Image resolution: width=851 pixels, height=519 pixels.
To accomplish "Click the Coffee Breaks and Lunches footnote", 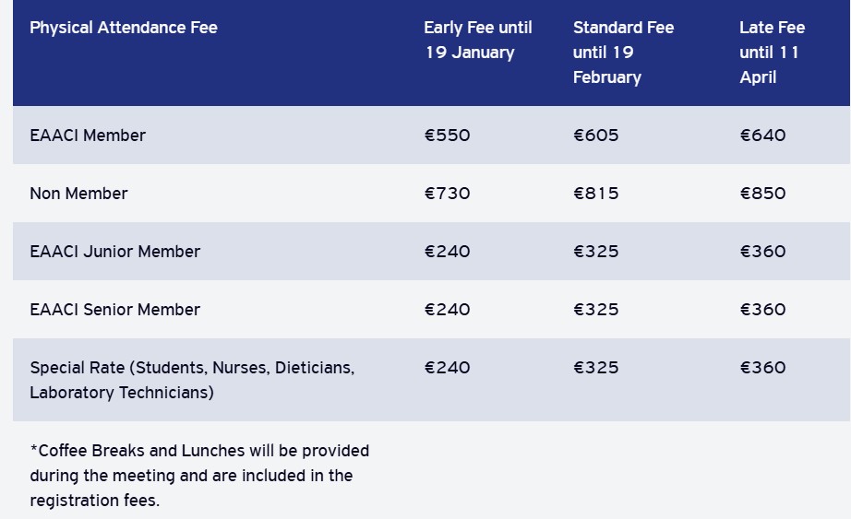I will coord(199,476).
